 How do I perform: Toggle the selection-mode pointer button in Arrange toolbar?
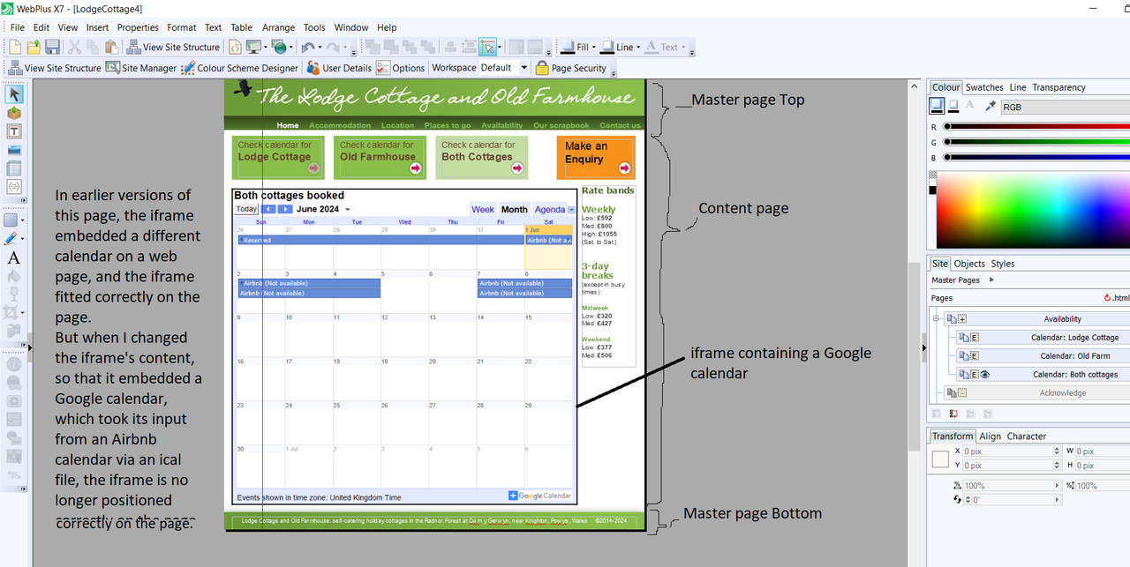488,47
